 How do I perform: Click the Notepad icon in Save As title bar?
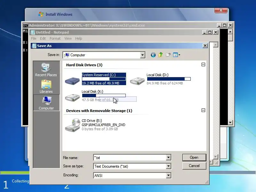(34, 46)
